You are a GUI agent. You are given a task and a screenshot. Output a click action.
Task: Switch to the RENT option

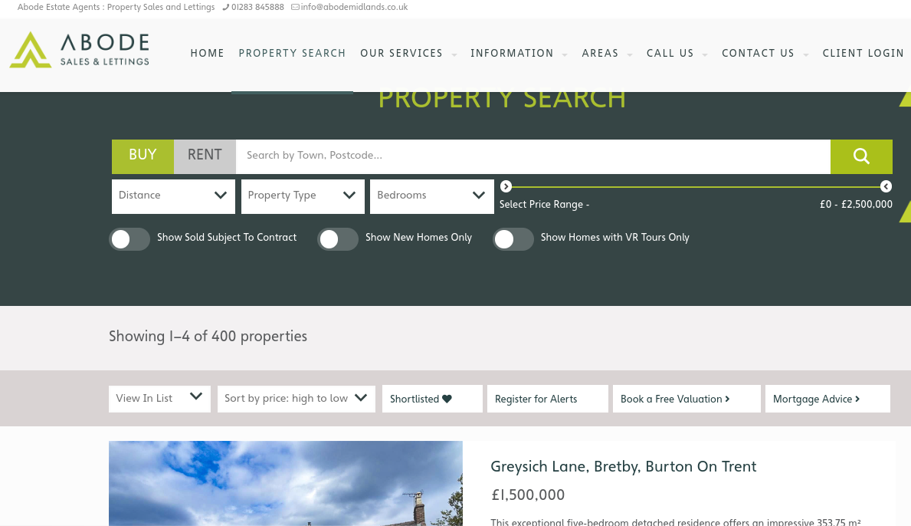point(205,156)
